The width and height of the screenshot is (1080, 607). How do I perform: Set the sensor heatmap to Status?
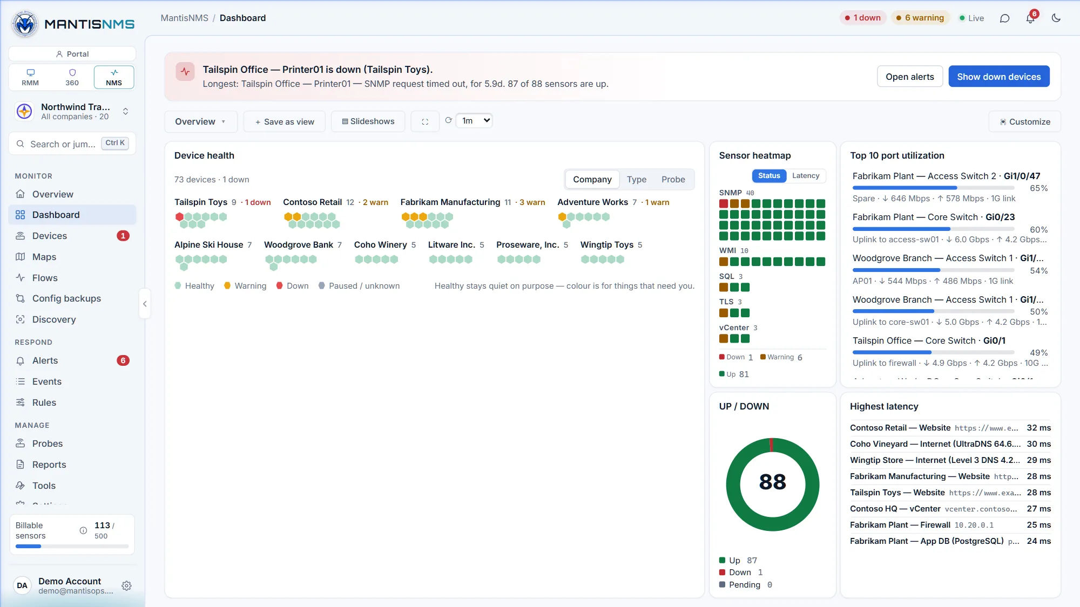click(769, 176)
